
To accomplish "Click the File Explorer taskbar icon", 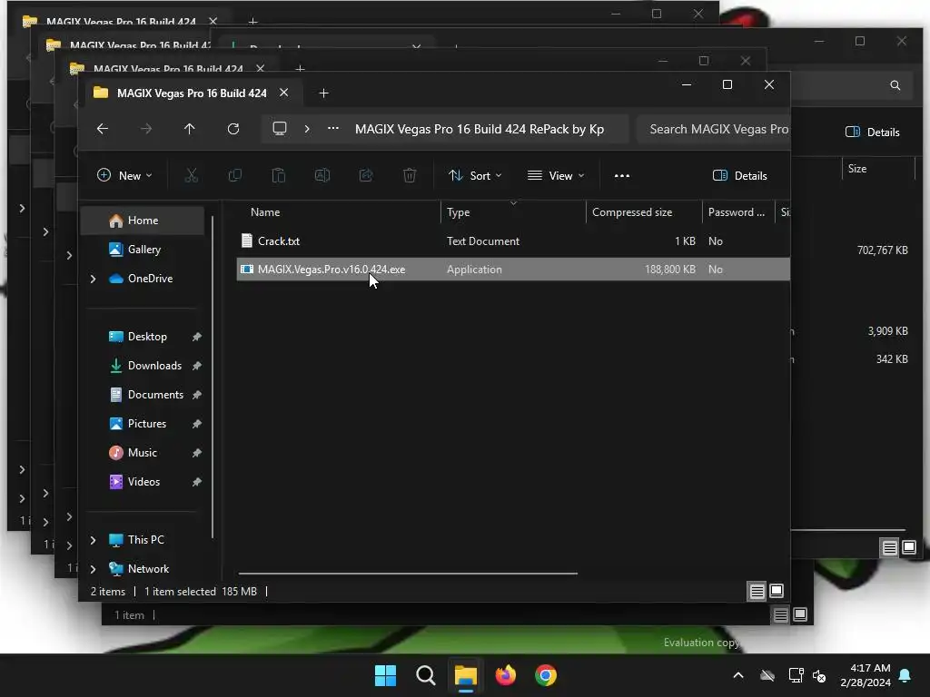I will (466, 675).
